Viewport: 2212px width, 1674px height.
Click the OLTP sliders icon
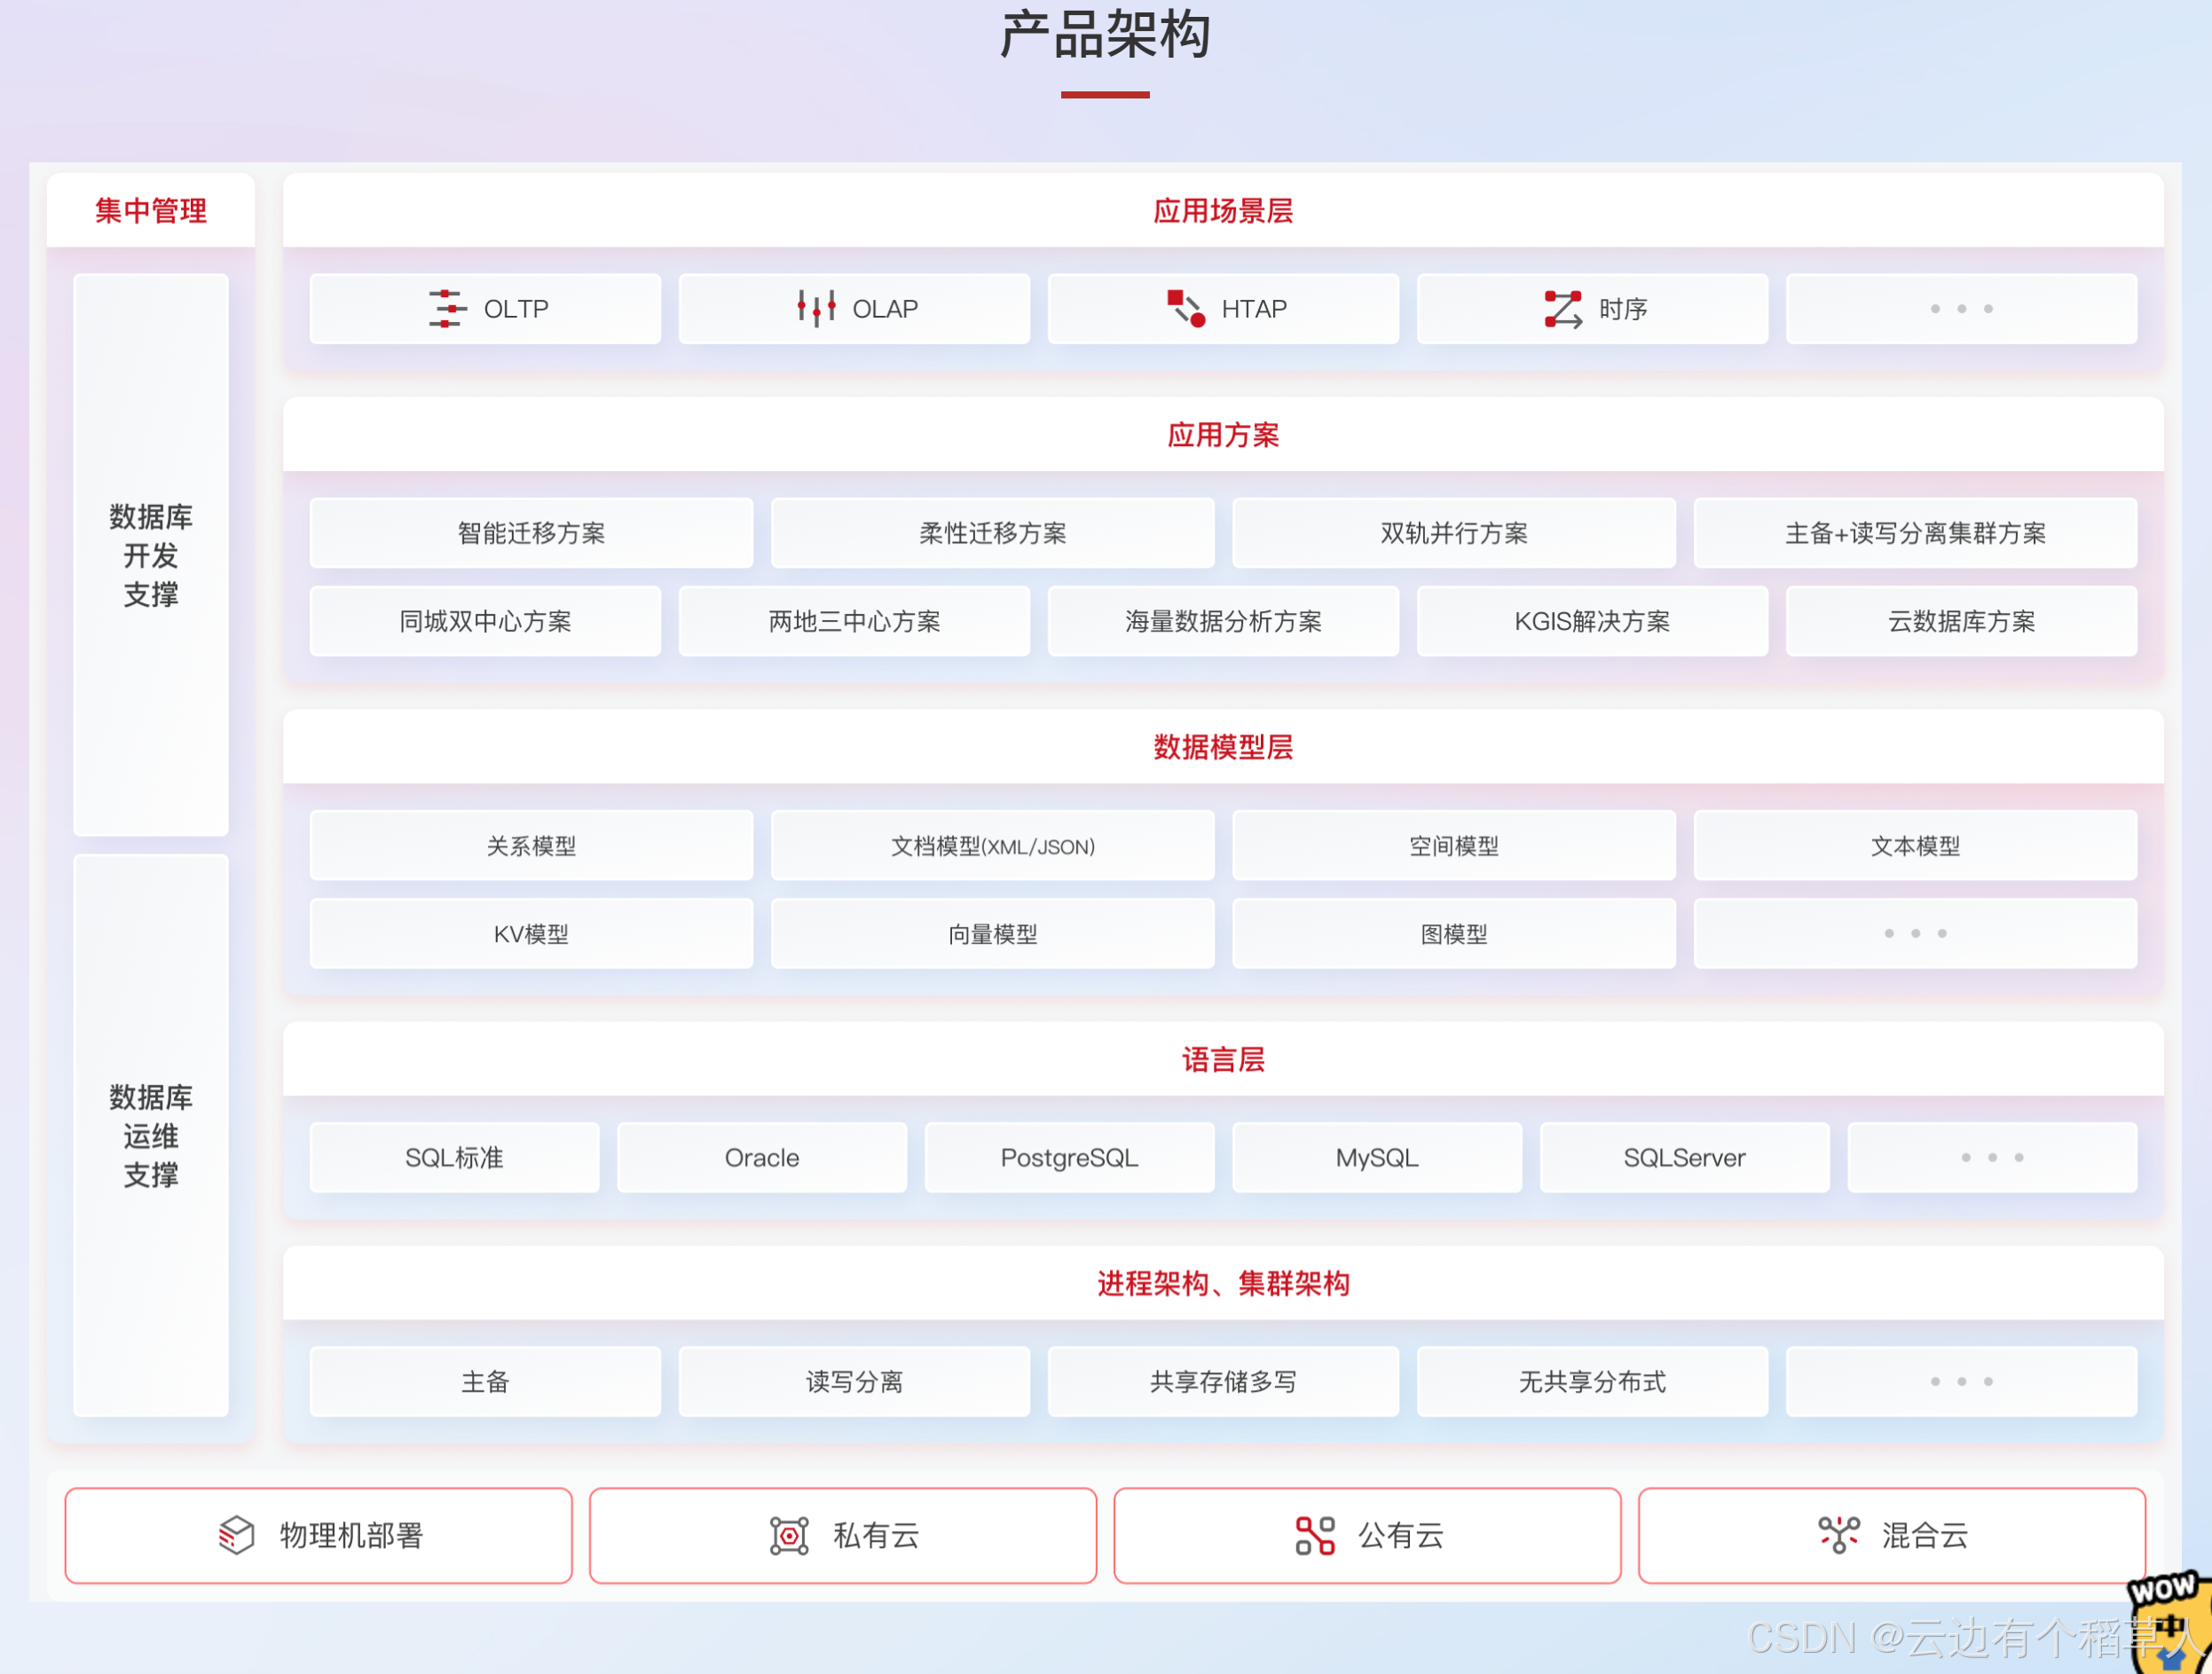point(447,309)
